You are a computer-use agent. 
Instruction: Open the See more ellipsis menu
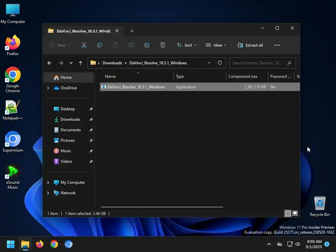pyautogui.click(x=277, y=45)
